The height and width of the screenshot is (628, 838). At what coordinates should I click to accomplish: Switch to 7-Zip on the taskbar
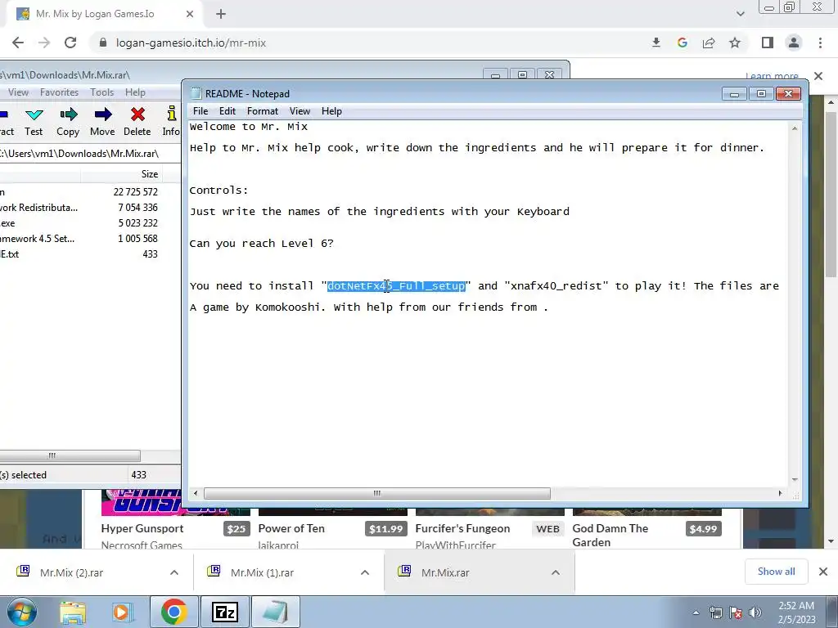(224, 612)
